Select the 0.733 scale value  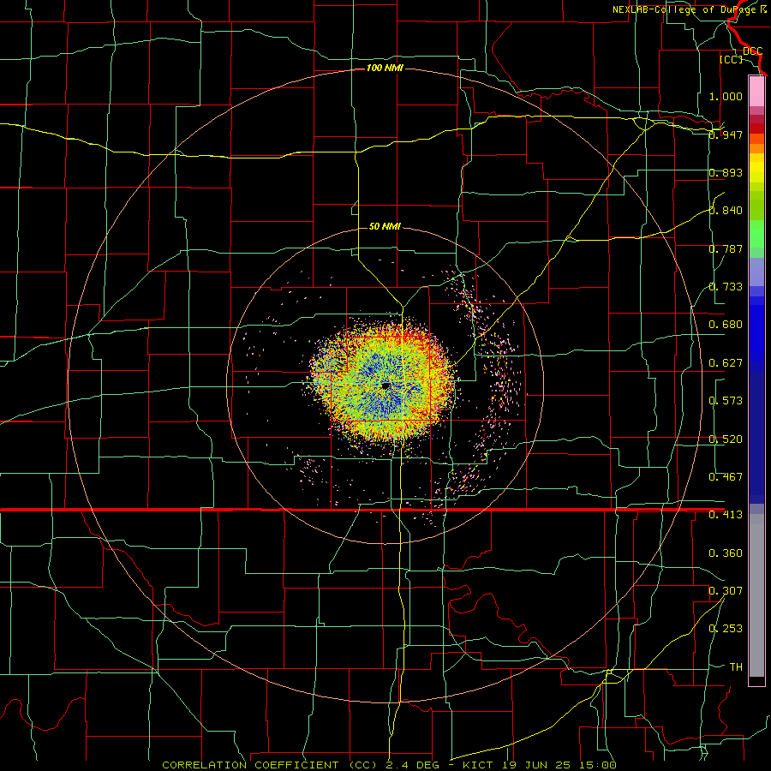[x=726, y=287]
